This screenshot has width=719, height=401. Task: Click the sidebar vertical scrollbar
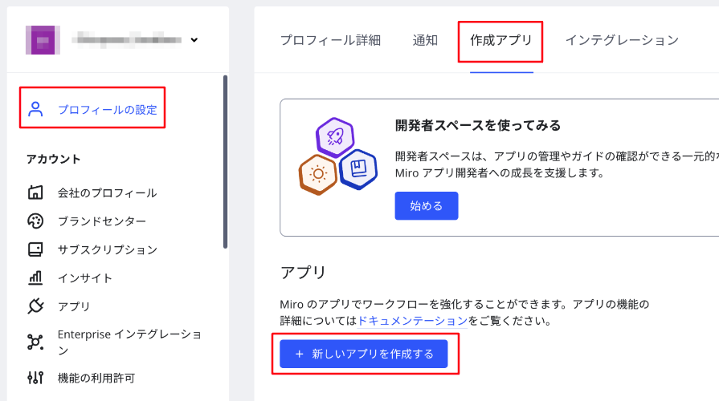225,162
